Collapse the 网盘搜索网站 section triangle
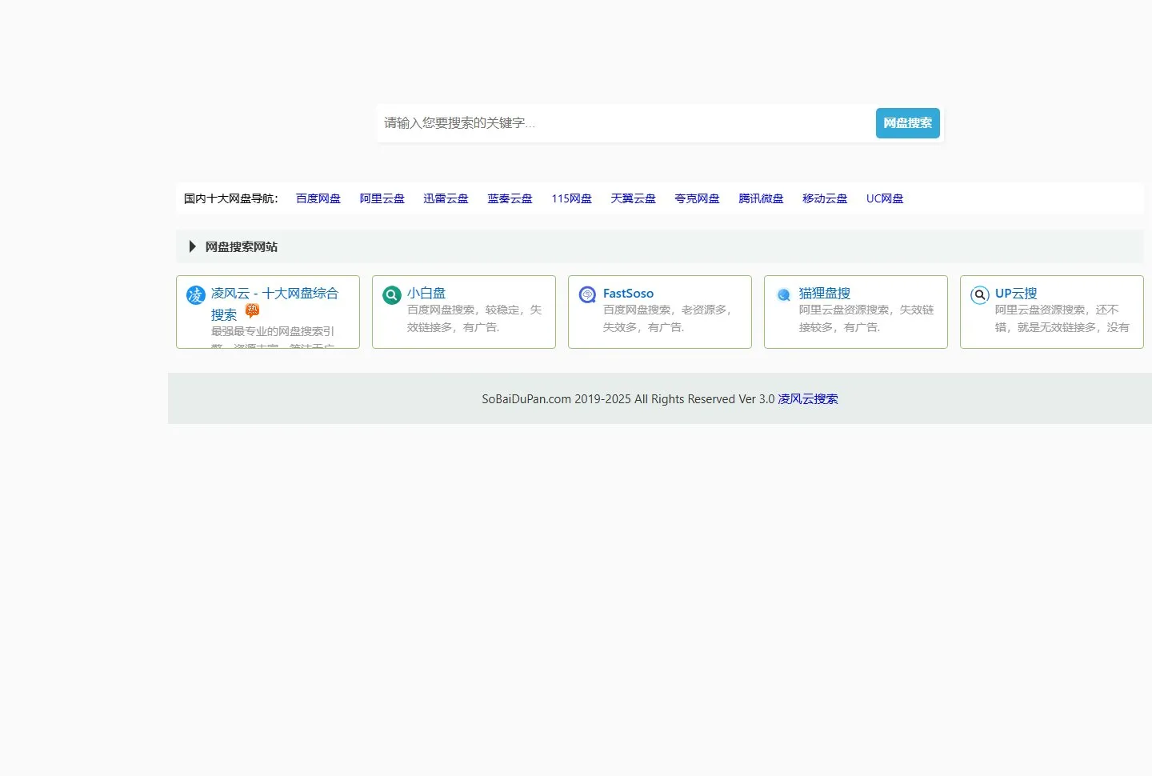Screen dimensions: 1152x776 click(192, 246)
